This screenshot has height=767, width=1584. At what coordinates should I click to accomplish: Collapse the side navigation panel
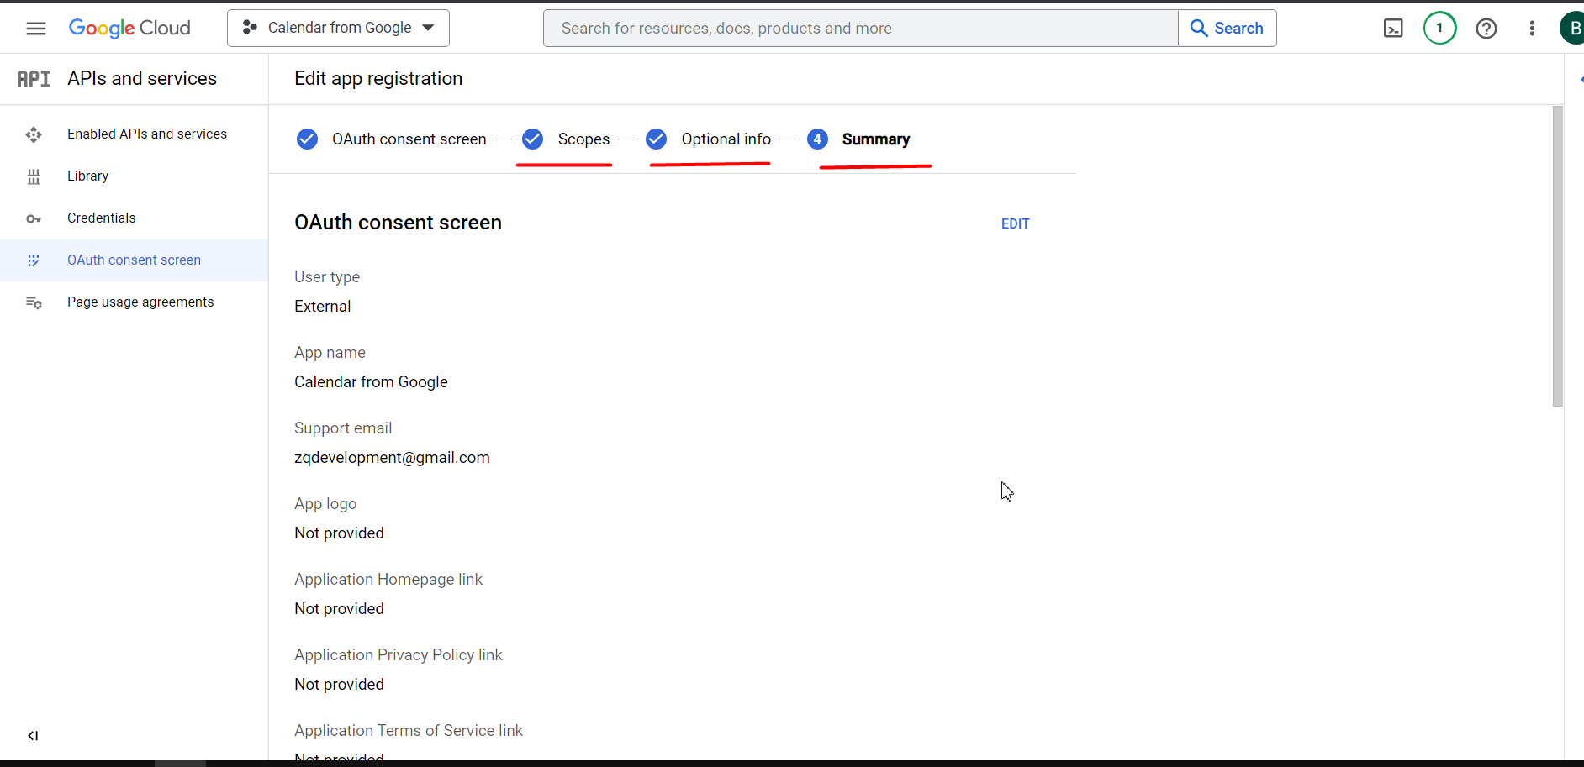(x=33, y=736)
